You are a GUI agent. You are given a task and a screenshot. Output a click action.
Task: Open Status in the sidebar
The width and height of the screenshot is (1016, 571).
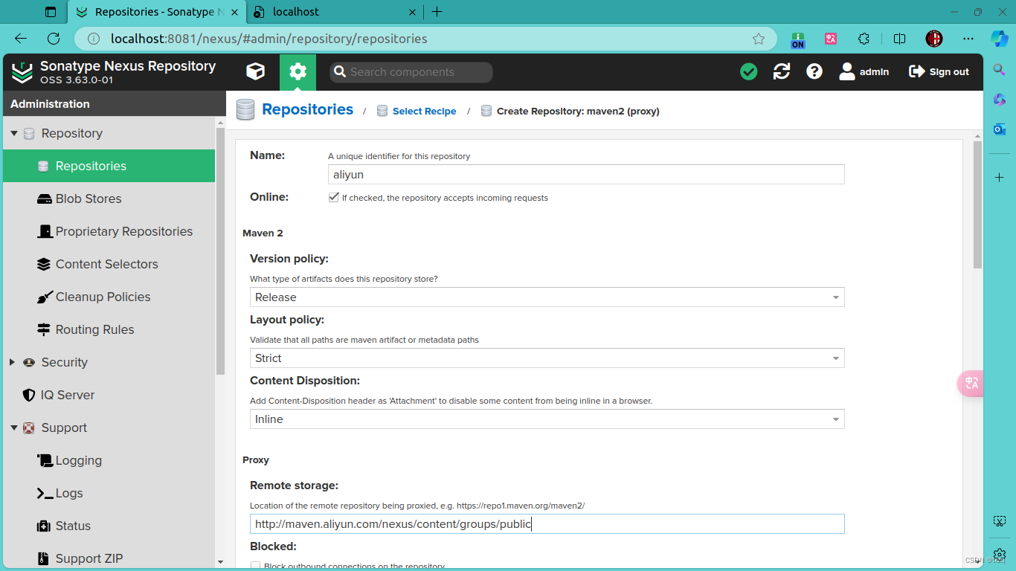tap(109, 526)
